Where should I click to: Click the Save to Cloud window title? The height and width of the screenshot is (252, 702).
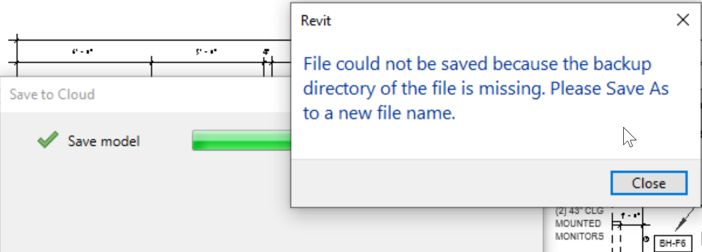point(52,95)
